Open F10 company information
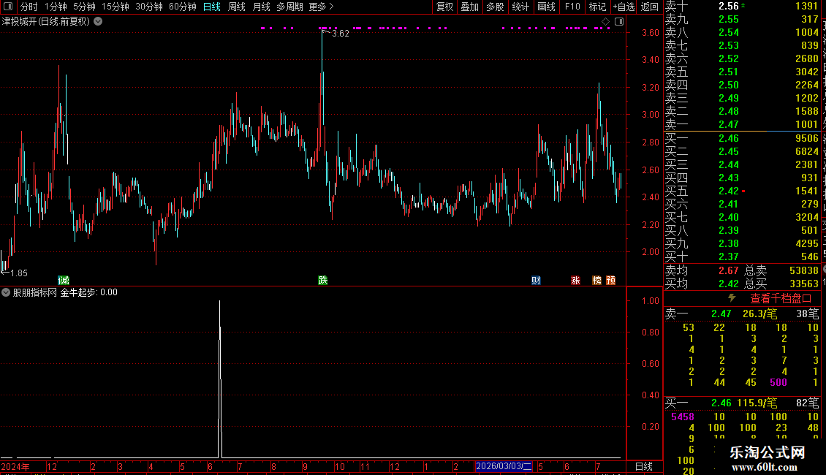Image resolution: width=826 pixels, height=475 pixels. coord(572,7)
